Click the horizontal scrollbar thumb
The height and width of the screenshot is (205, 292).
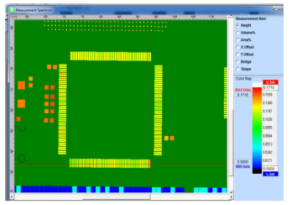click(x=116, y=197)
